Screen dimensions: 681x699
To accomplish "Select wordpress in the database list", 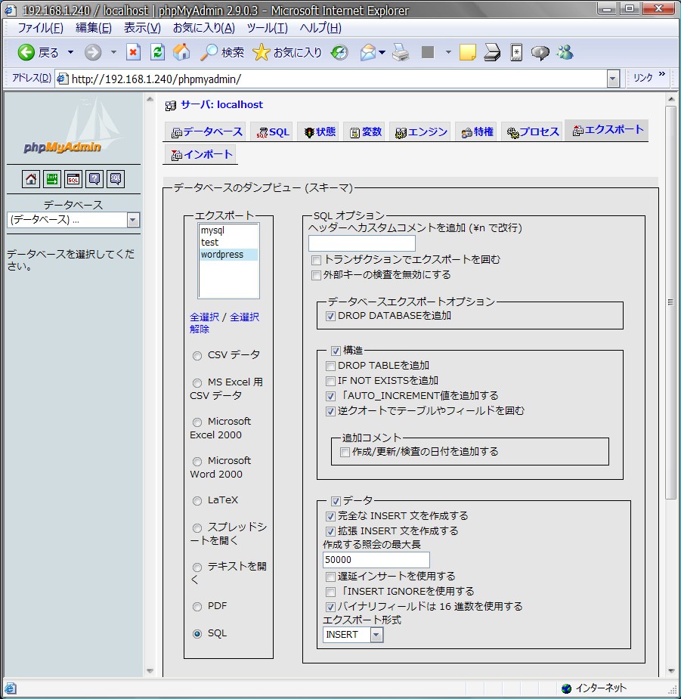I will [x=228, y=255].
